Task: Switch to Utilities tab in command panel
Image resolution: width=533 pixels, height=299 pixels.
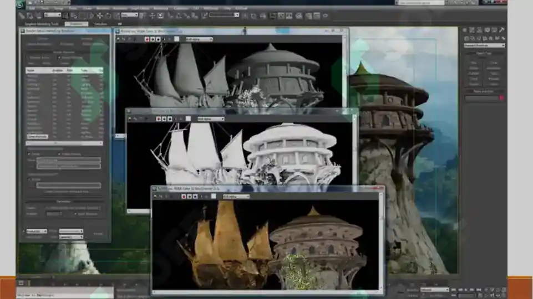Action: coord(502,30)
